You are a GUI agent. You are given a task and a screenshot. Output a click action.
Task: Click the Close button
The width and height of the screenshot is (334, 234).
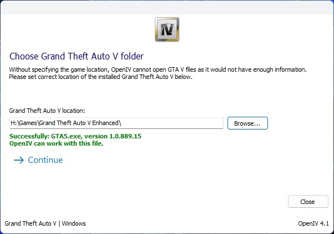tap(308, 202)
